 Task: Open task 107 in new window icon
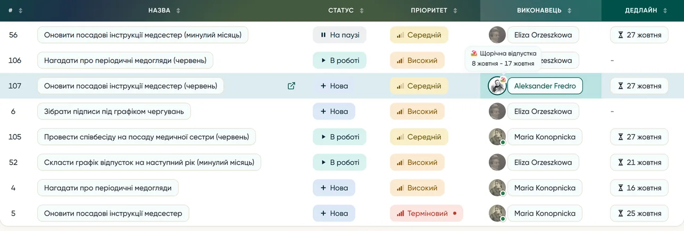[x=291, y=86]
